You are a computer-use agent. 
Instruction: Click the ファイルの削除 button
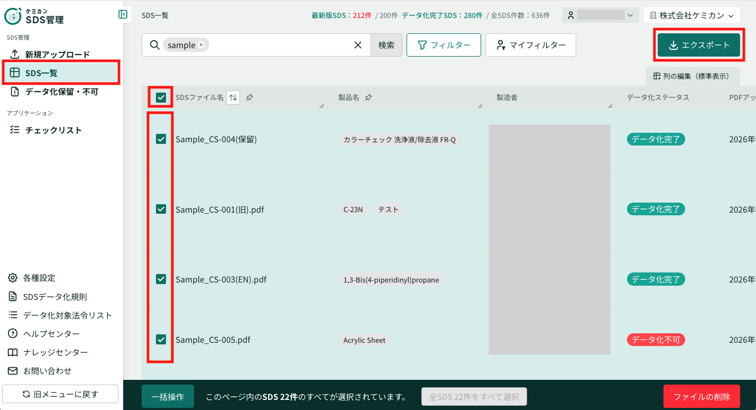pos(702,397)
